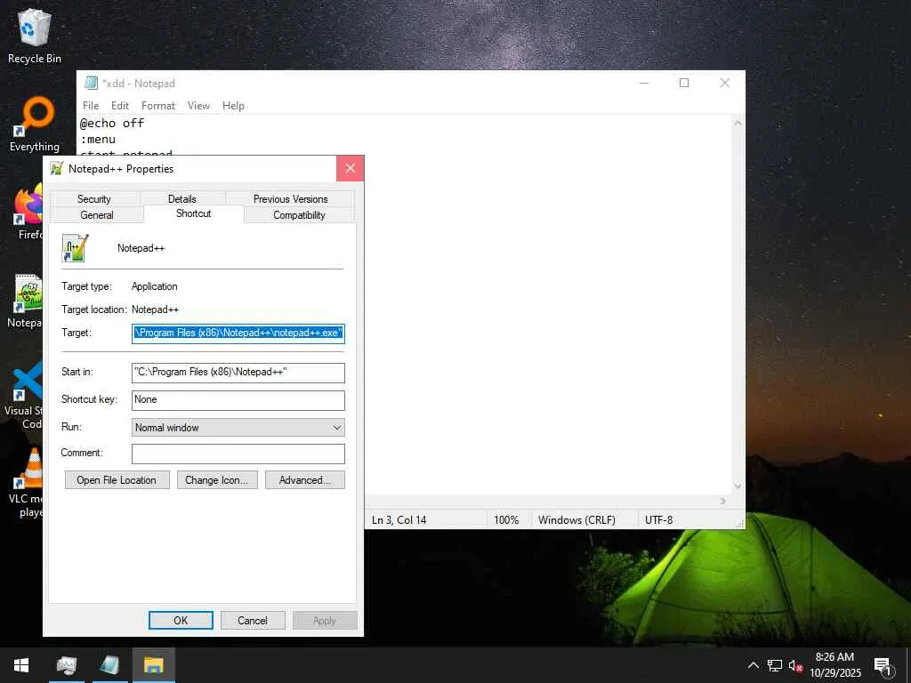
Task: Open Notepad's File menu
Action: tap(91, 106)
